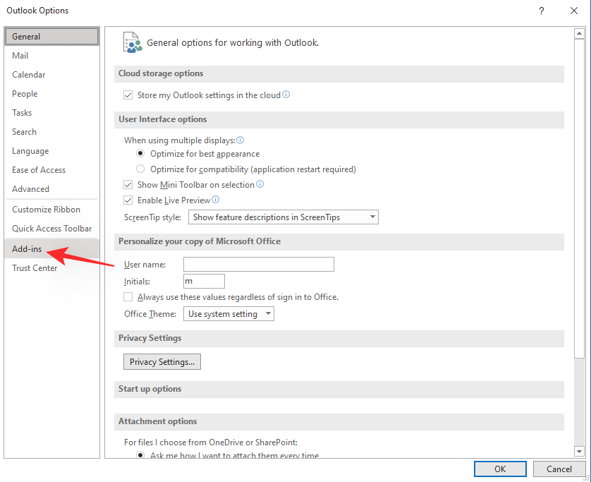The width and height of the screenshot is (591, 482).
Task: Select Add-ins in the sidebar
Action: point(52,249)
